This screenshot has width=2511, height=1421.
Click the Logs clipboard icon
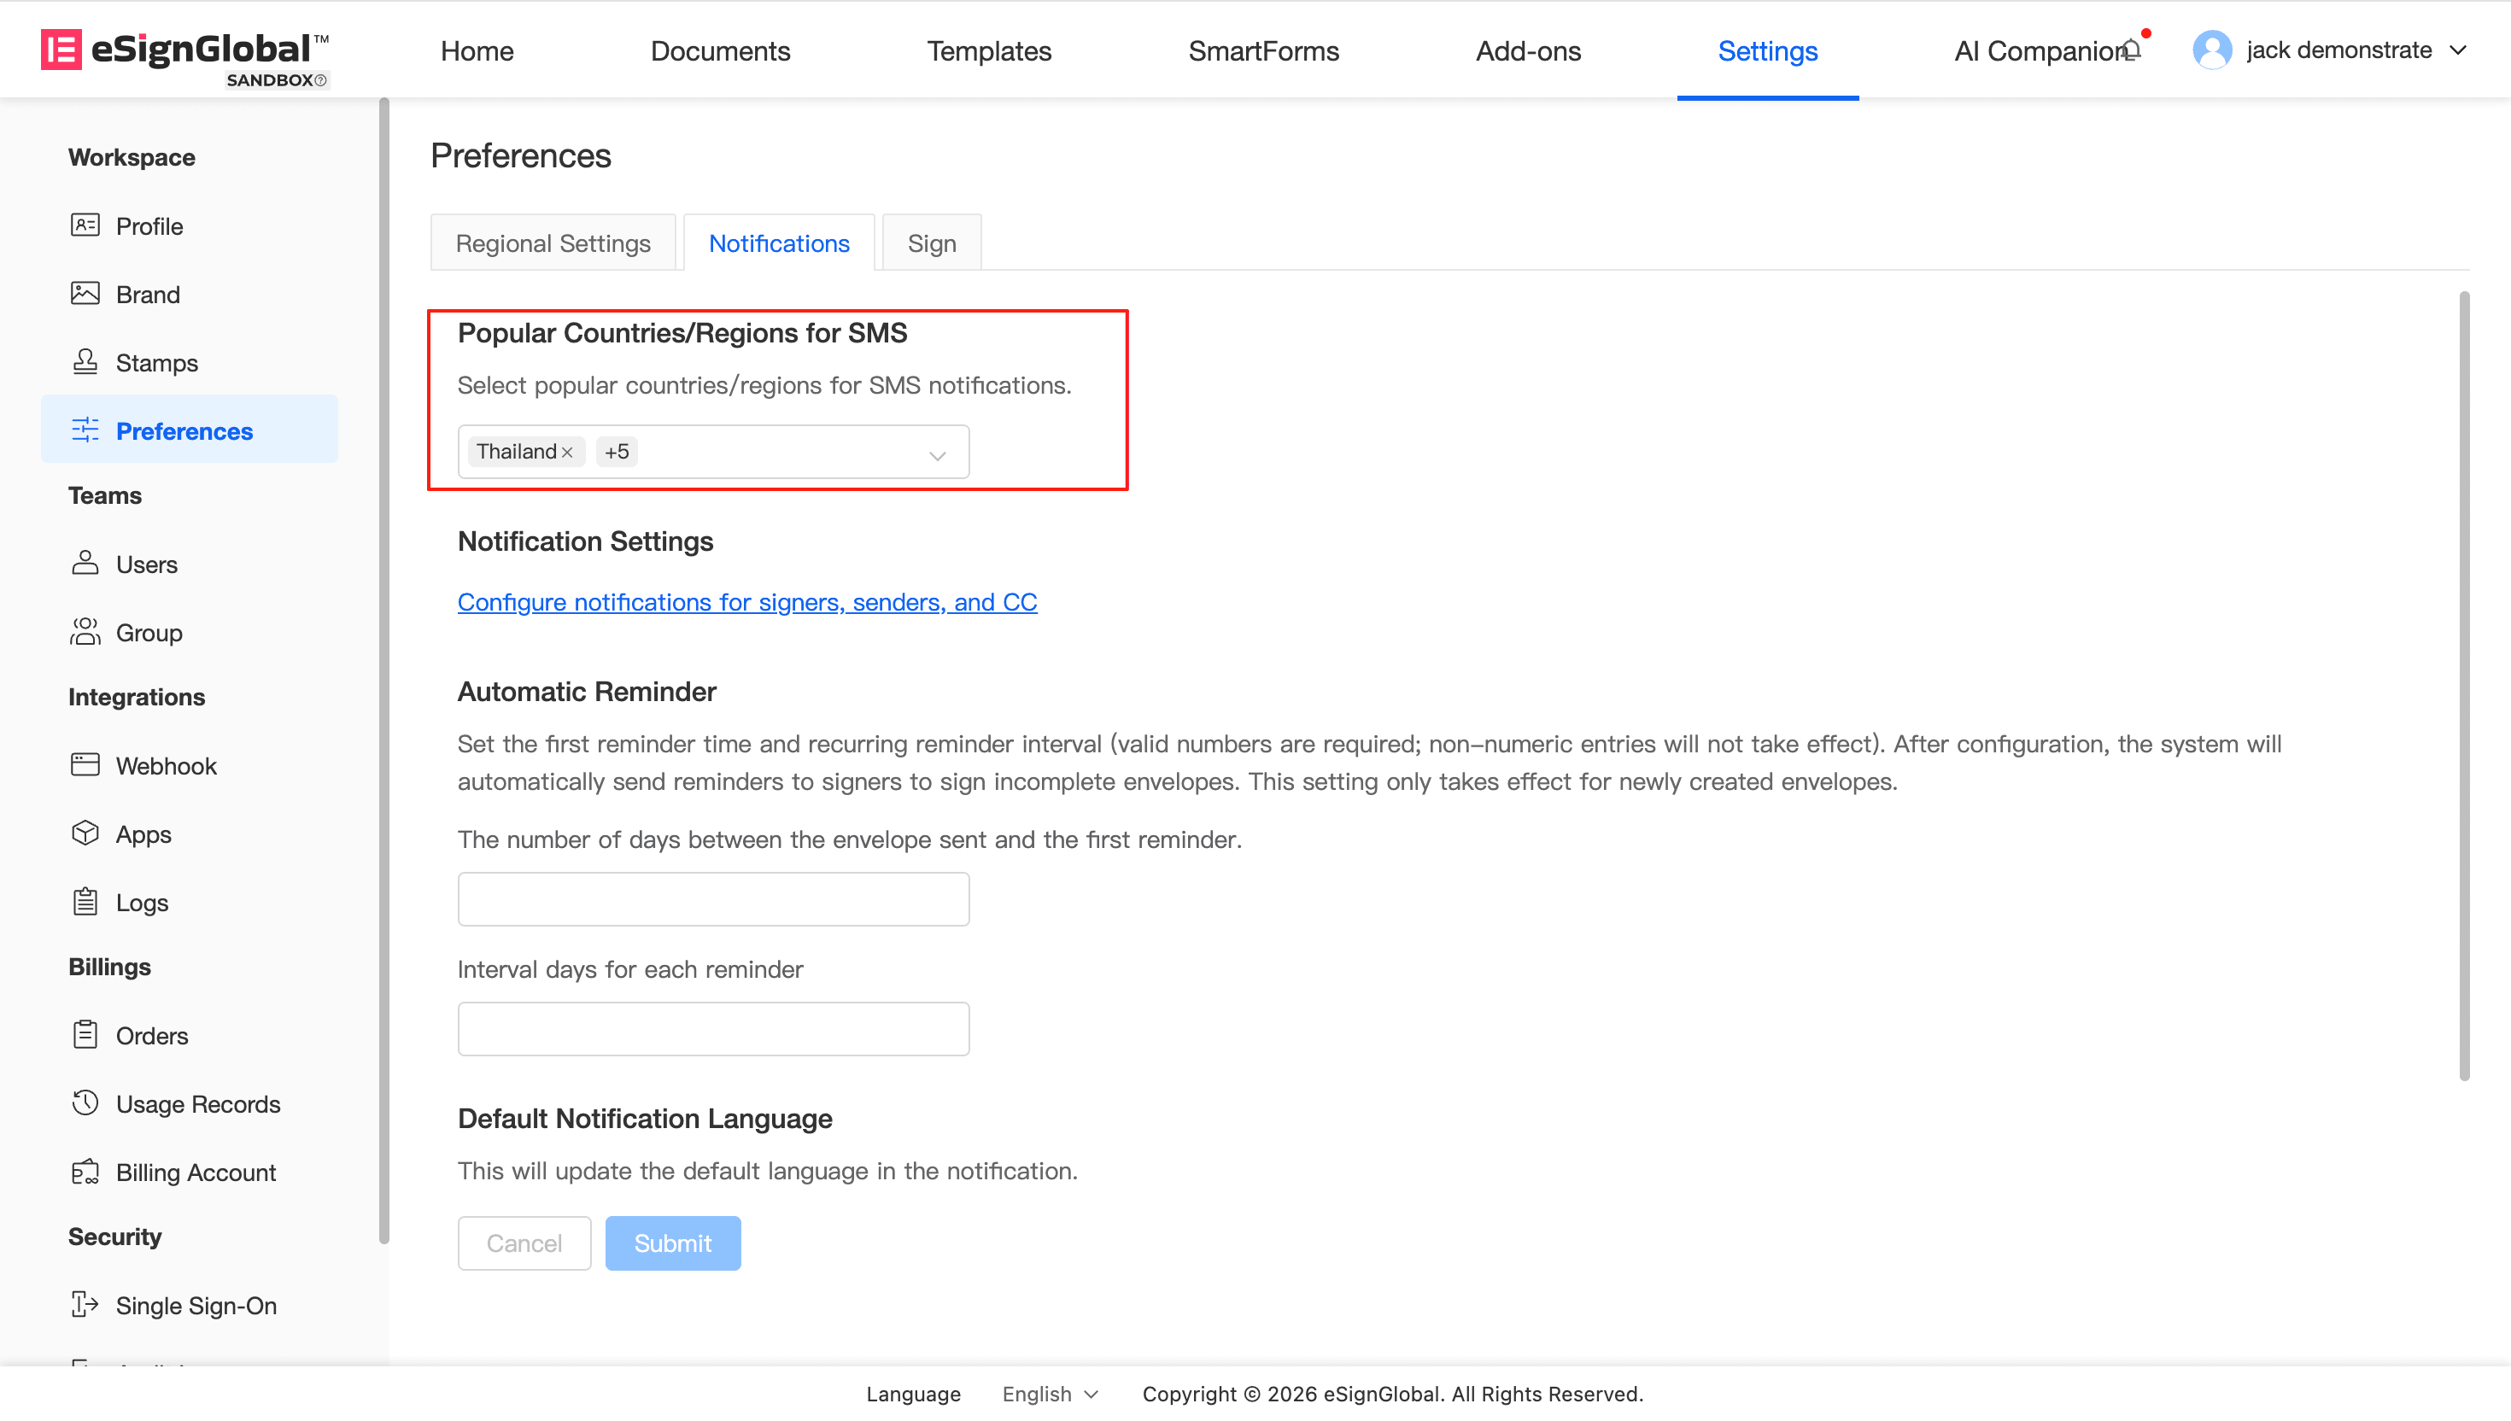(85, 902)
